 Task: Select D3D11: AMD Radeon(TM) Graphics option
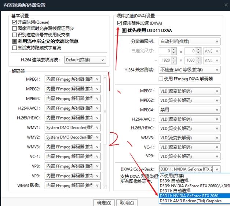[194, 201]
